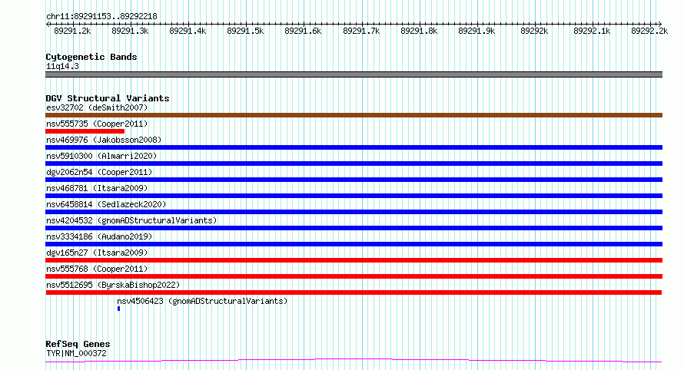
Task: Click the dgv2062n54 (Cooper2011) label
Action: [99, 172]
